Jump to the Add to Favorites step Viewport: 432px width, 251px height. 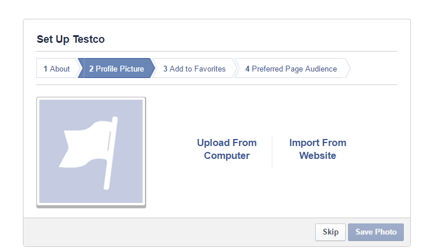[194, 69]
